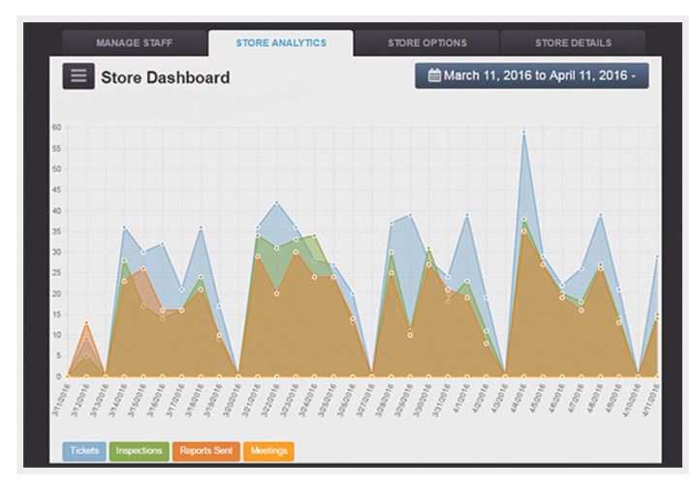Screen dimensions: 693x487
Task: Click the Reports Sent point on 3/12/2016
Action: (86, 322)
